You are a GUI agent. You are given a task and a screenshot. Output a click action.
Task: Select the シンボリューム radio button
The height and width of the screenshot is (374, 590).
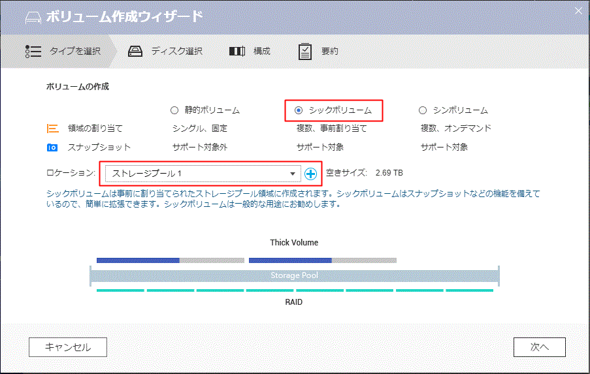coord(423,110)
